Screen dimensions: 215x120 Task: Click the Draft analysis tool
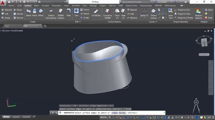209,18
